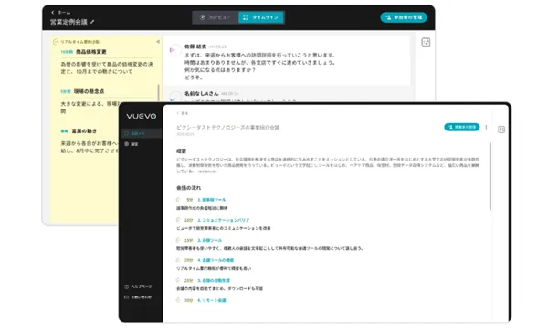Viewport: 548px width, 332px height.
Task: Click the 参加者の管理 button in top bar
Action: (404, 17)
